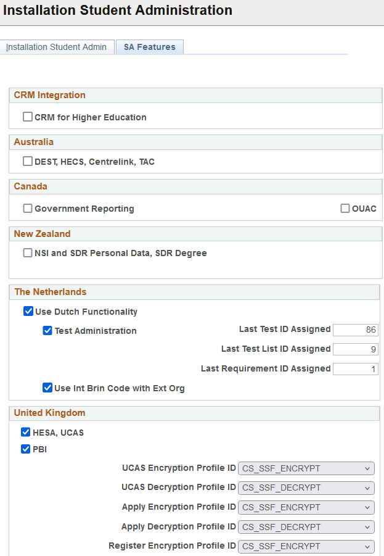Check NSI and SDR Personal Data option
The height and width of the screenshot is (556, 384).
click(28, 252)
